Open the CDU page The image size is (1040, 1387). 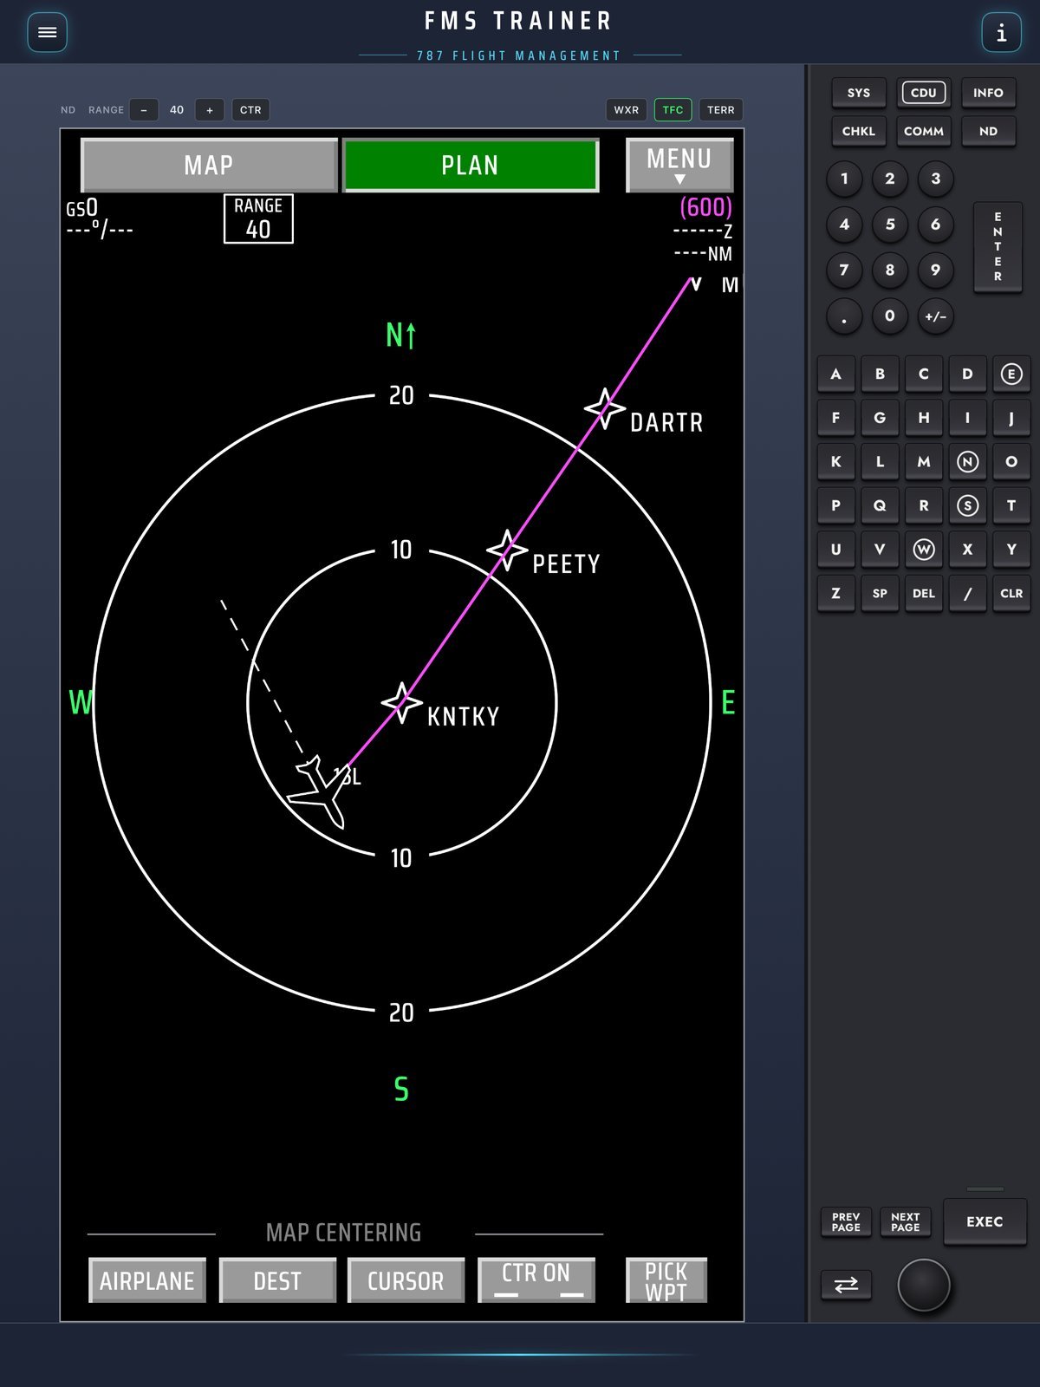[924, 93]
